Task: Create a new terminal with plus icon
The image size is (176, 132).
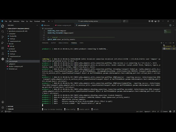Action: tap(161, 43)
